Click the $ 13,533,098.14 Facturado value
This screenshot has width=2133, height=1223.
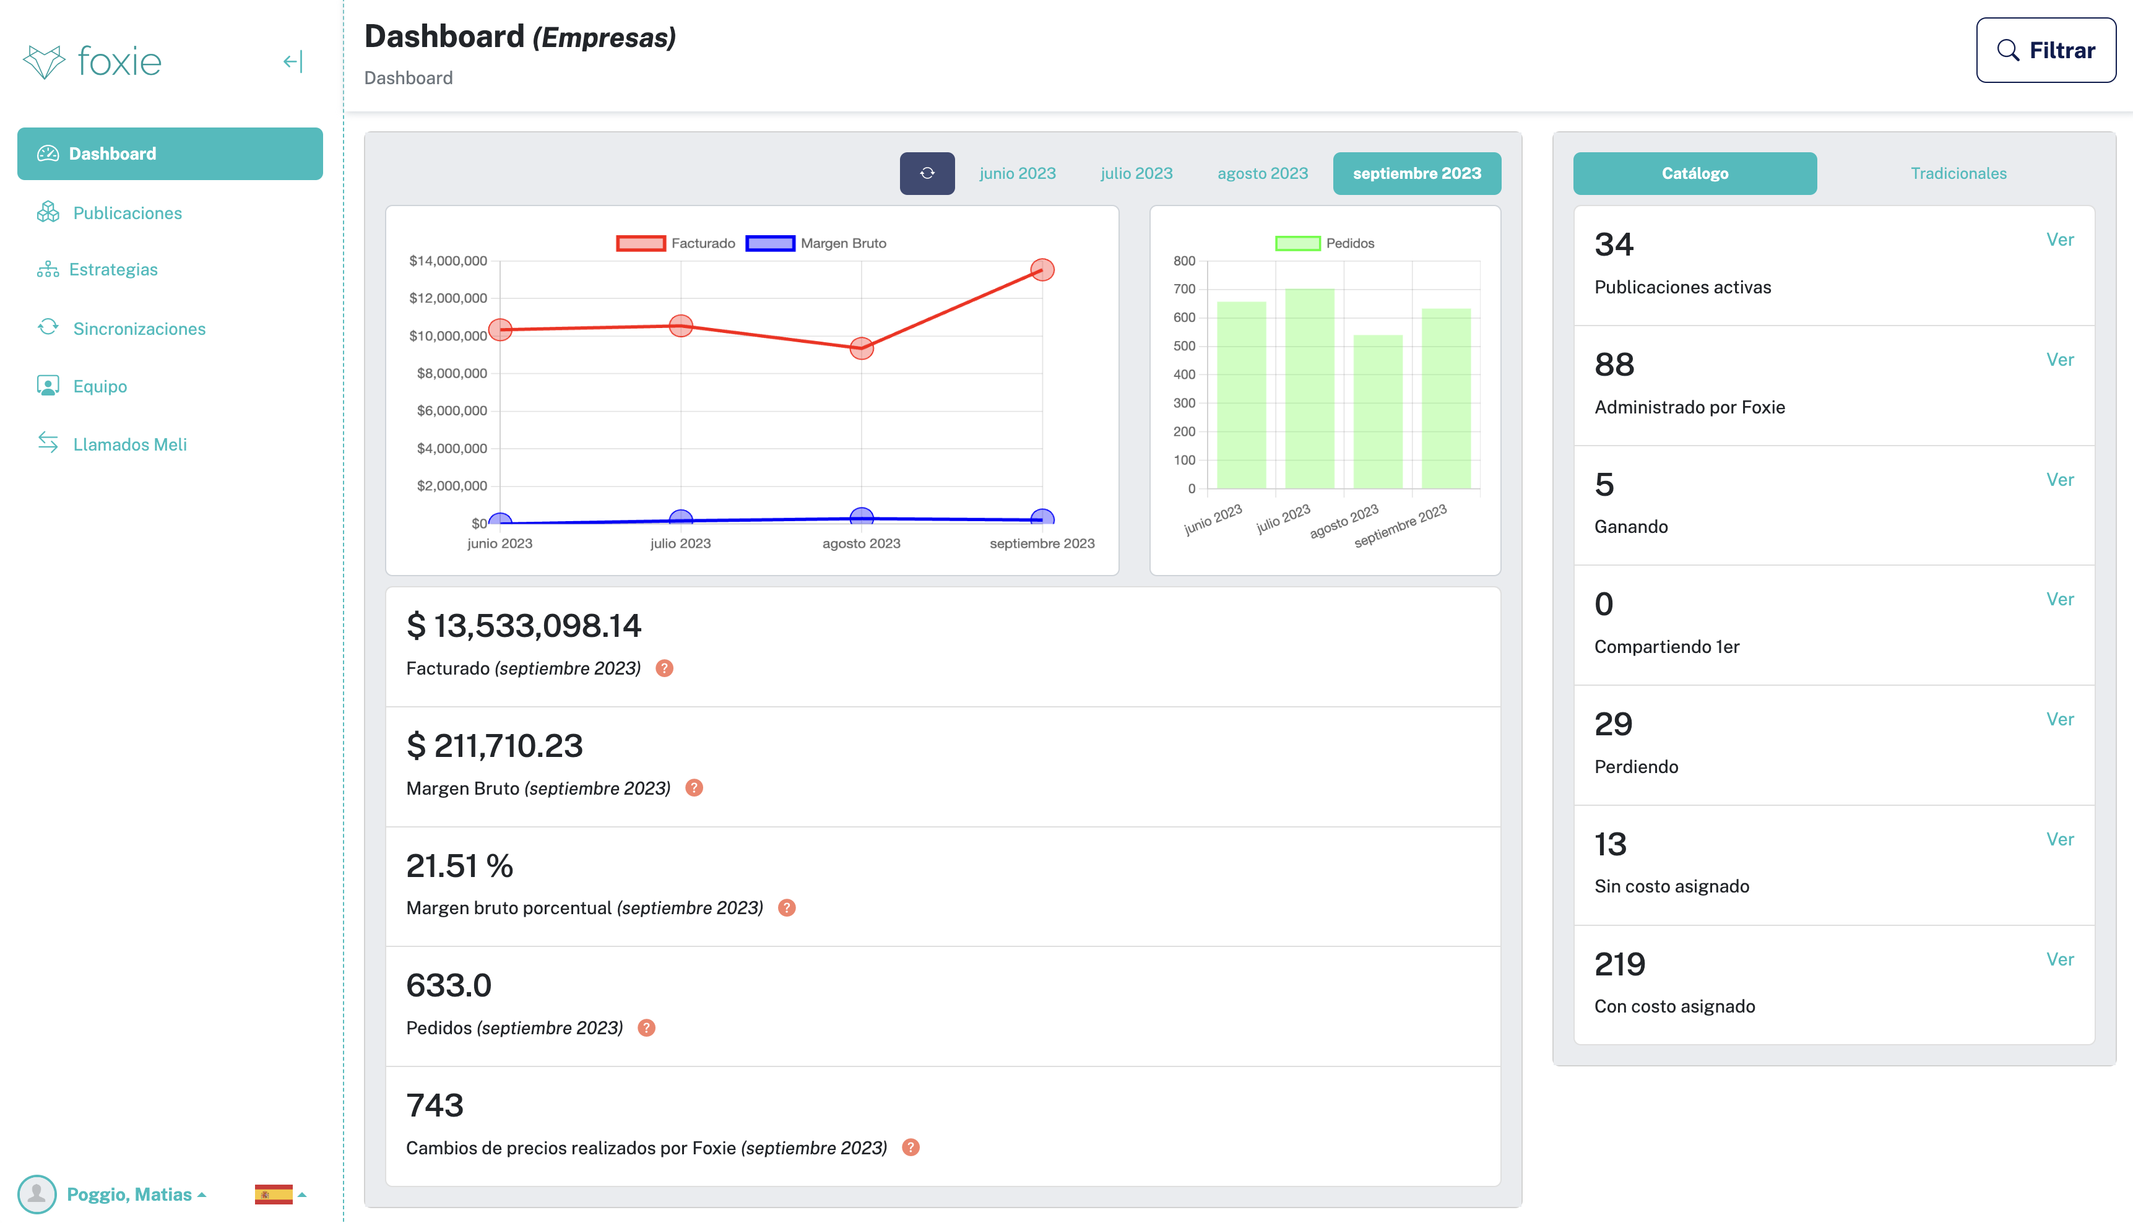(523, 626)
